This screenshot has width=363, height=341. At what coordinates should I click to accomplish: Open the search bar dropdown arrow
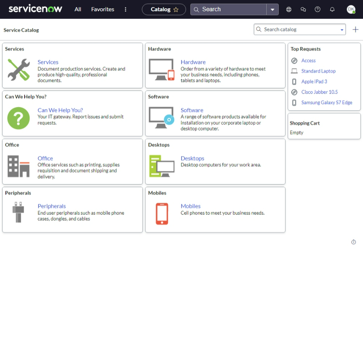point(273,9)
